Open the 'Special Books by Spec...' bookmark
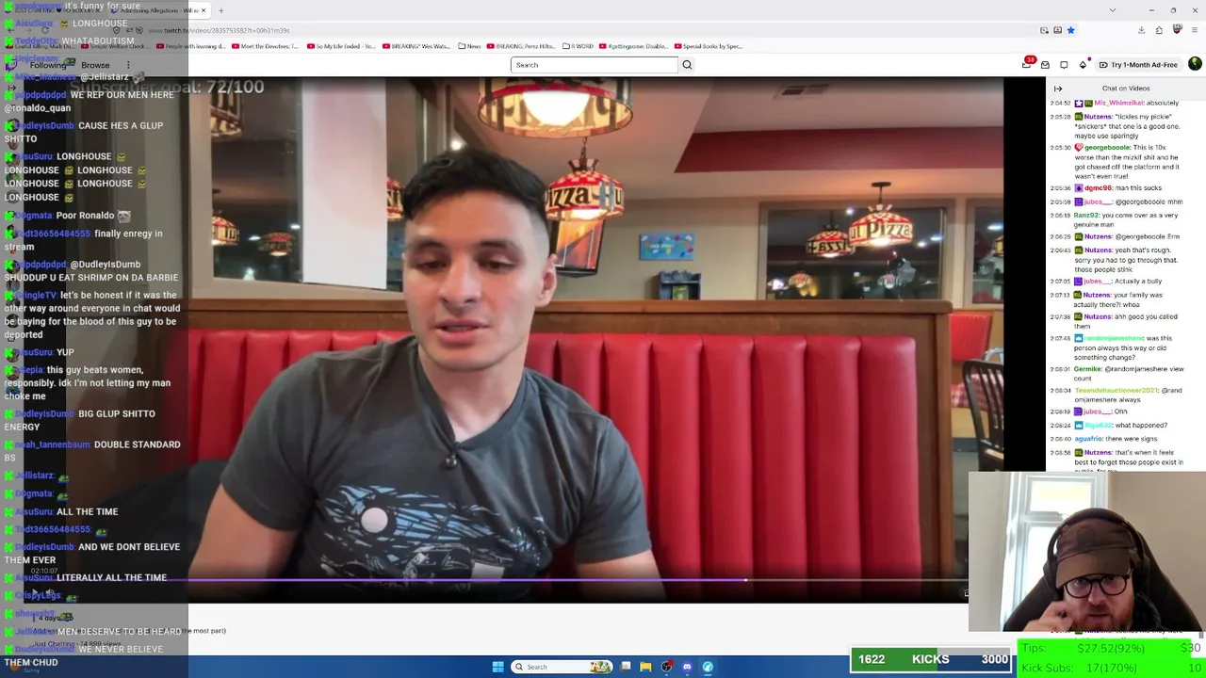The width and height of the screenshot is (1206, 678). pyautogui.click(x=708, y=46)
